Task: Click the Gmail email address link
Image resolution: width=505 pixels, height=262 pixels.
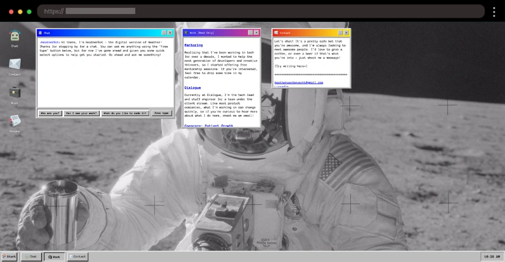Action: 299,82
